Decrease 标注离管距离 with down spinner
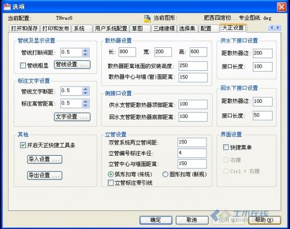290x229 pixels. pos(85,105)
